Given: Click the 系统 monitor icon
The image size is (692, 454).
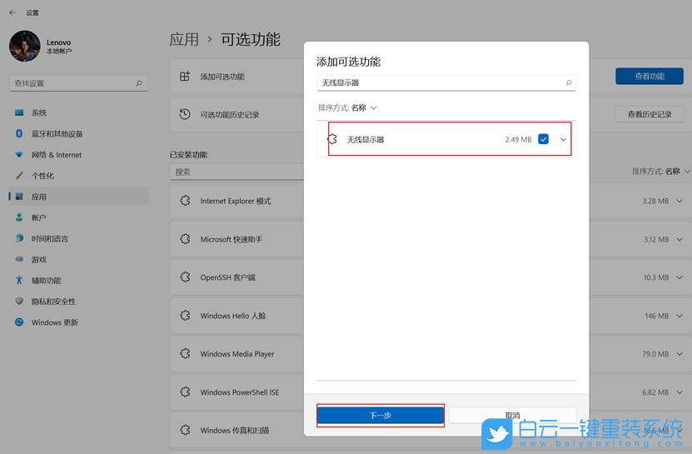Looking at the screenshot, I should coord(19,112).
